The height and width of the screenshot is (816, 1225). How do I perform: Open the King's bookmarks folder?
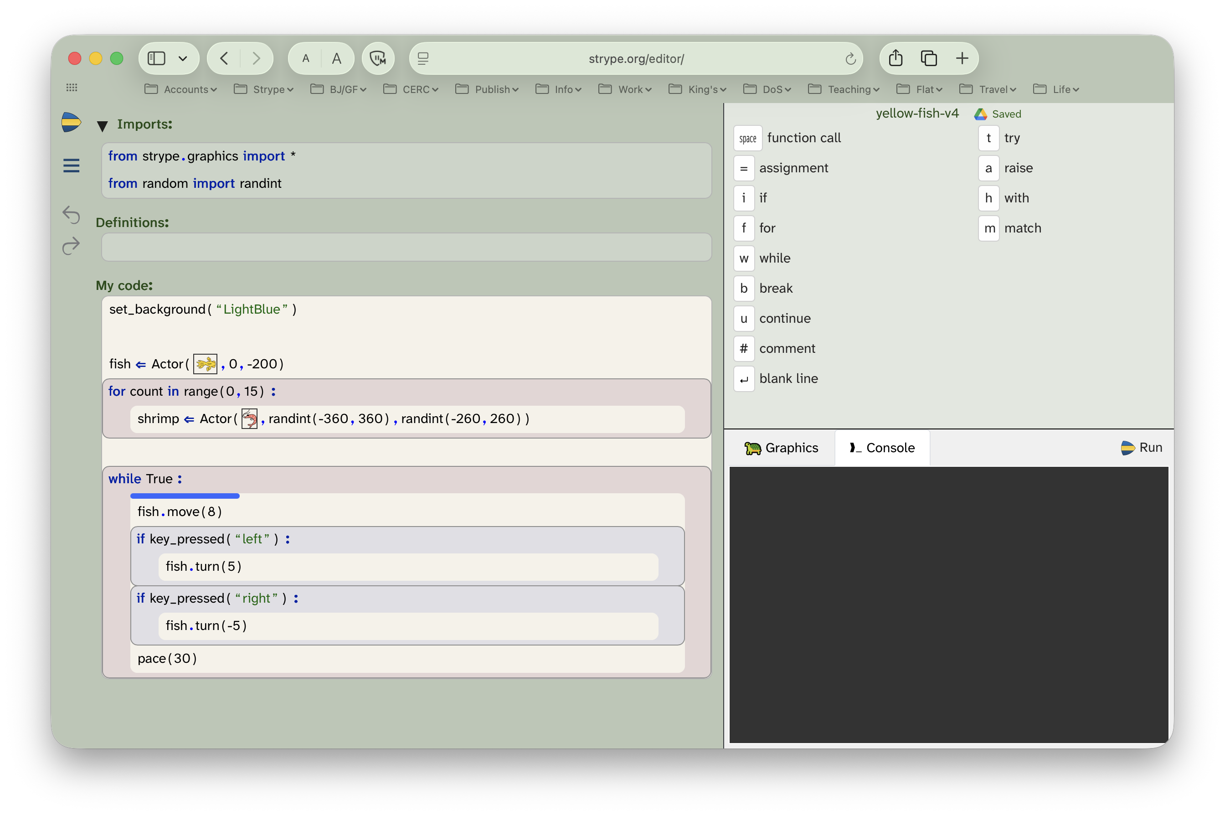click(697, 89)
